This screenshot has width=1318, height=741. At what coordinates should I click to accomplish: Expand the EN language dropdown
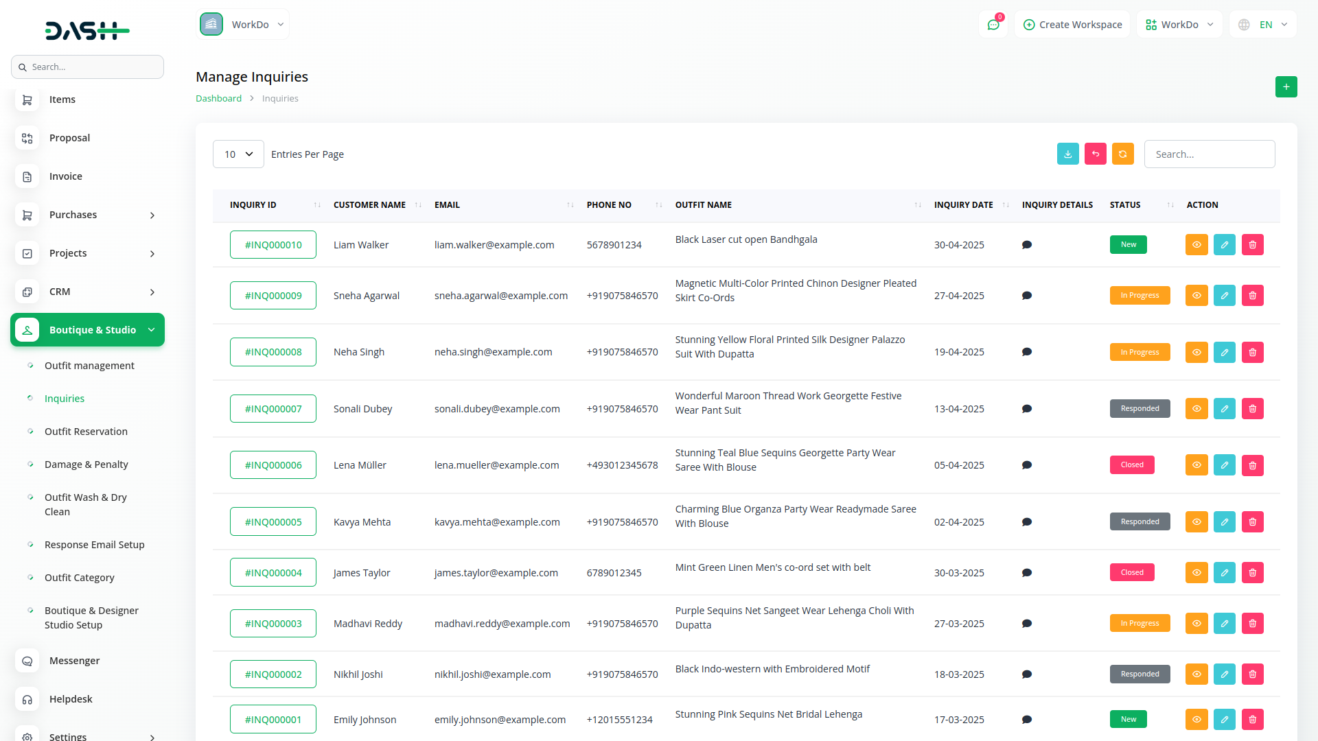[x=1264, y=25]
